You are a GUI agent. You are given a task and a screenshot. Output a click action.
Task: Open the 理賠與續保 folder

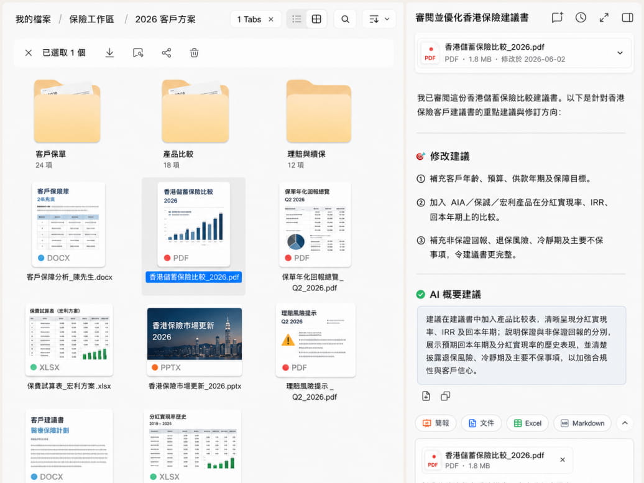(319, 111)
